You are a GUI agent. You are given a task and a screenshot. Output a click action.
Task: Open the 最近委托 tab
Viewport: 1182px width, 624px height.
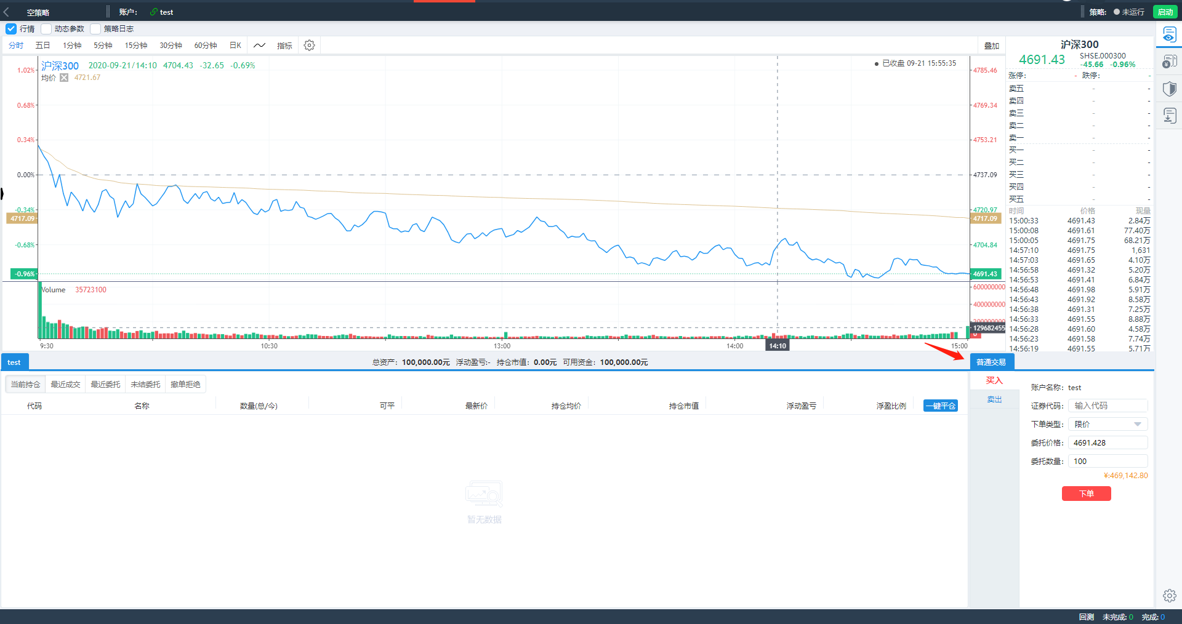pos(105,384)
